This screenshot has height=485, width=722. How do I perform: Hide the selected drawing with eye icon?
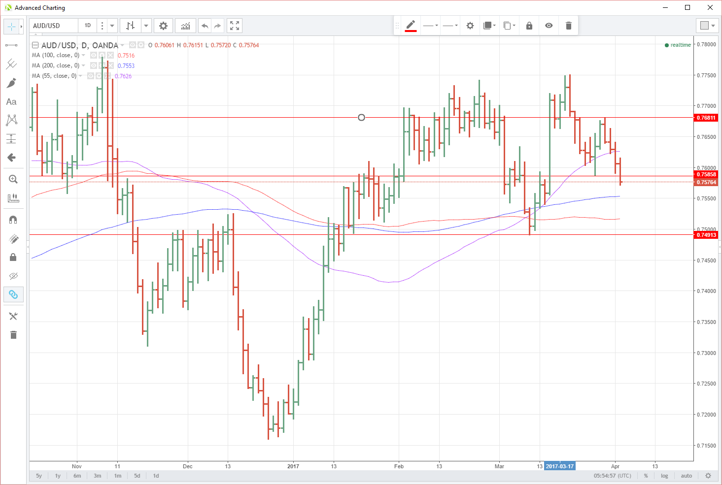tap(549, 26)
